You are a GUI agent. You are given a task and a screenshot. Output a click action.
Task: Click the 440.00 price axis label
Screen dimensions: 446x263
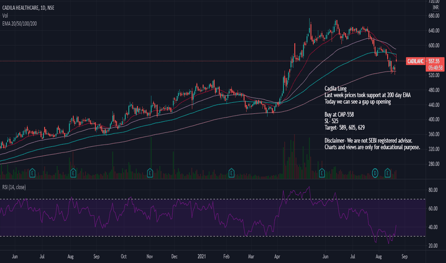point(434,105)
